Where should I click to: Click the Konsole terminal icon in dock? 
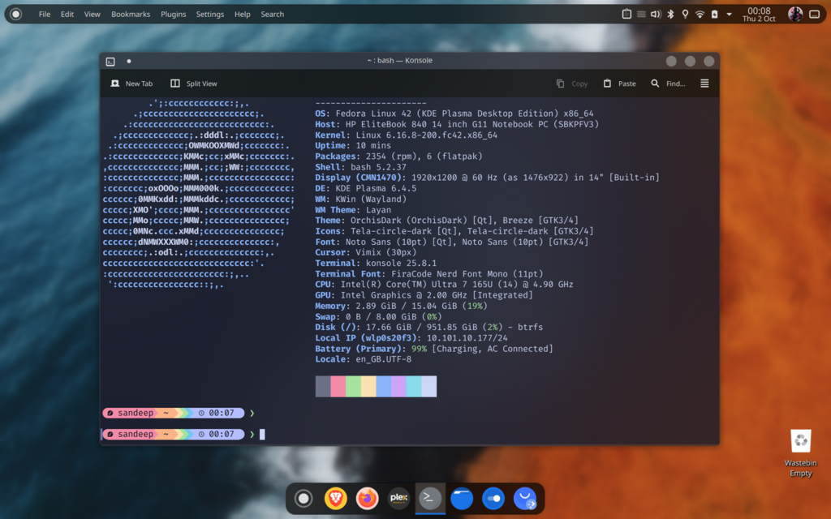click(x=430, y=499)
